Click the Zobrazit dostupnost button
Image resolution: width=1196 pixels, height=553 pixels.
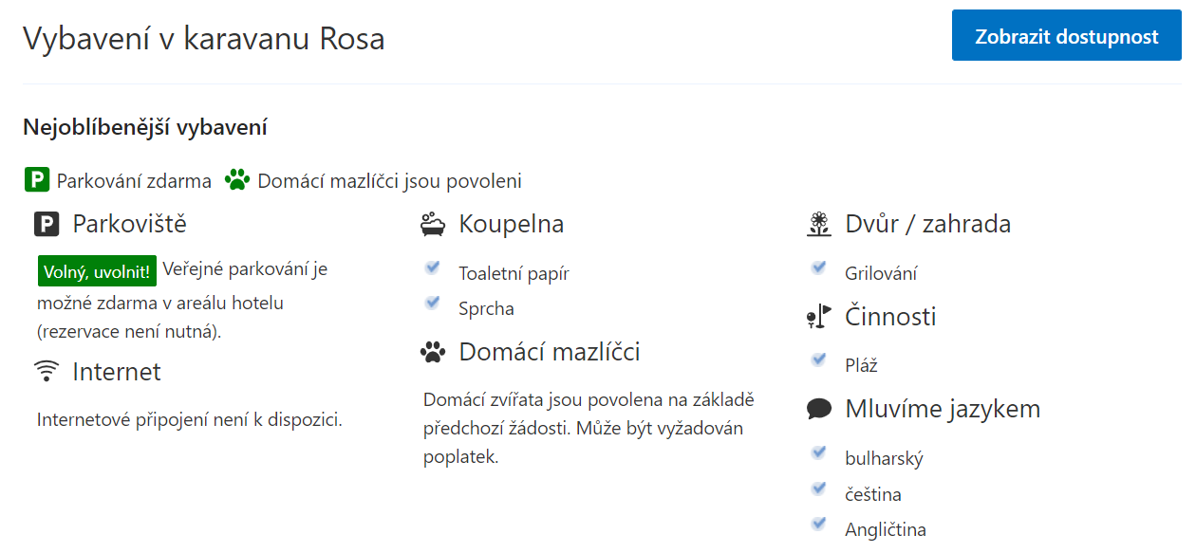tap(1067, 37)
